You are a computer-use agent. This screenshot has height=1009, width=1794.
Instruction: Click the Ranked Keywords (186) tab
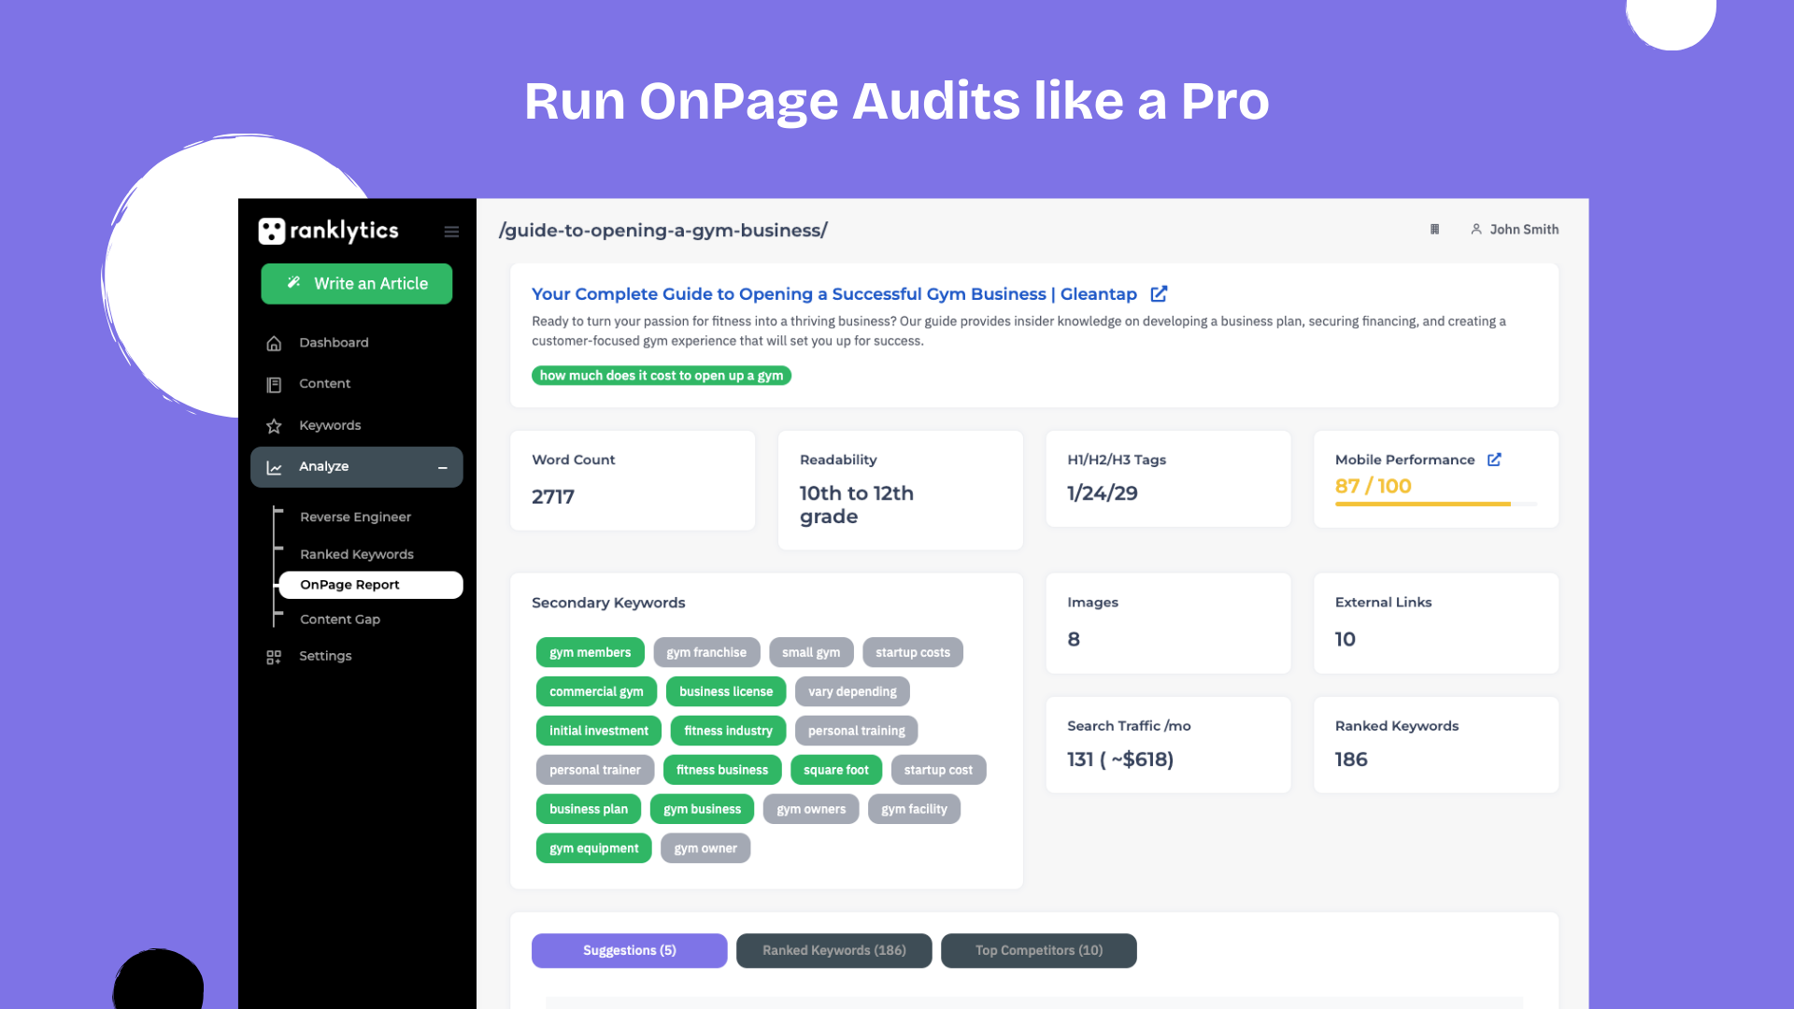coord(834,950)
